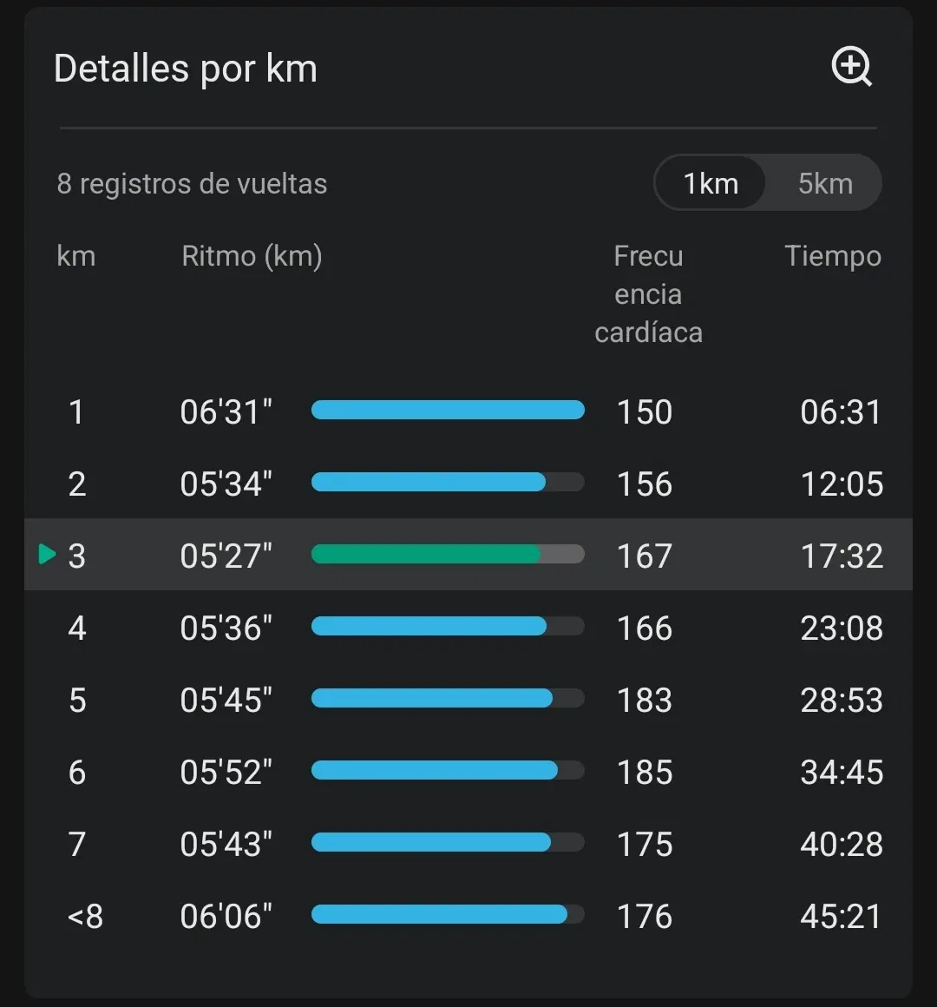Select the last partial lap <8
This screenshot has width=937, height=1007.
click(85, 916)
